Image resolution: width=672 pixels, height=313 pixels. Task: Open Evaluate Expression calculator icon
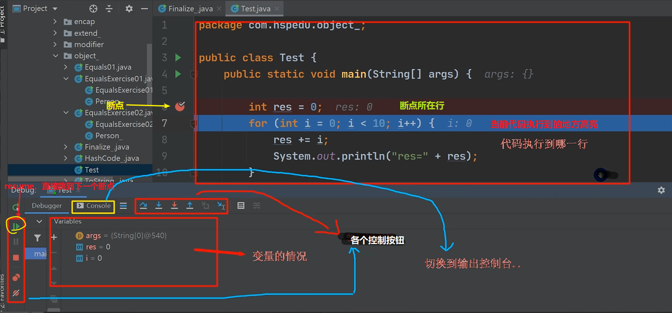coord(241,206)
